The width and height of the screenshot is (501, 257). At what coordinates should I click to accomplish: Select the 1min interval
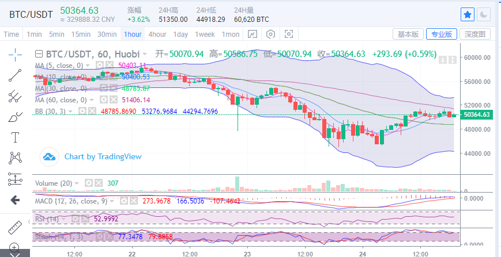click(x=34, y=34)
